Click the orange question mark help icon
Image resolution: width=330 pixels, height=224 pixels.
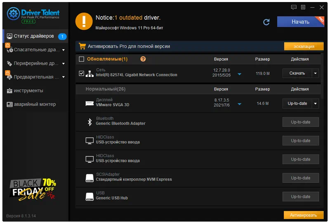pos(143,59)
